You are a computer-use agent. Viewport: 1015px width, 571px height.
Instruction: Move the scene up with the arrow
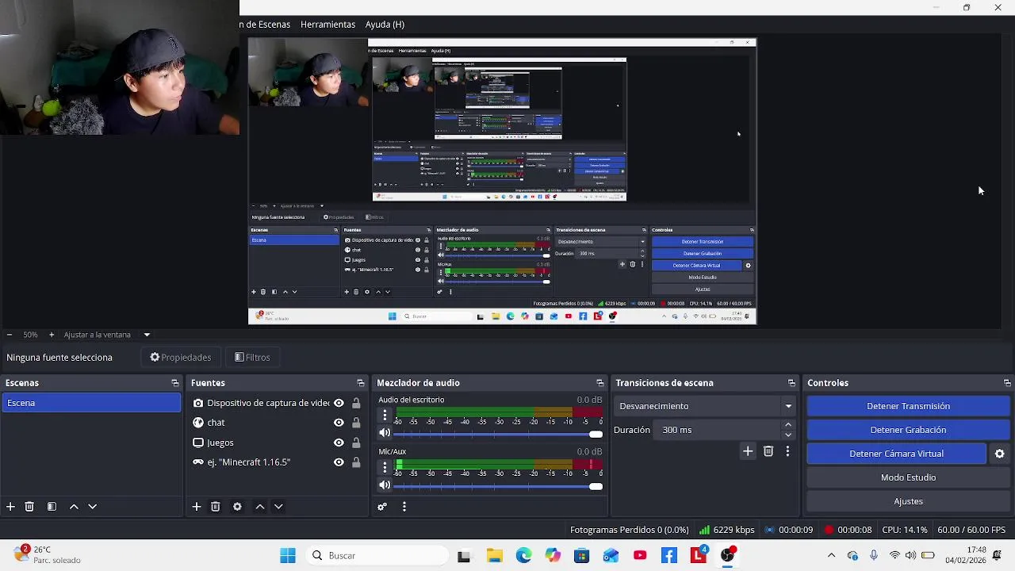[74, 506]
